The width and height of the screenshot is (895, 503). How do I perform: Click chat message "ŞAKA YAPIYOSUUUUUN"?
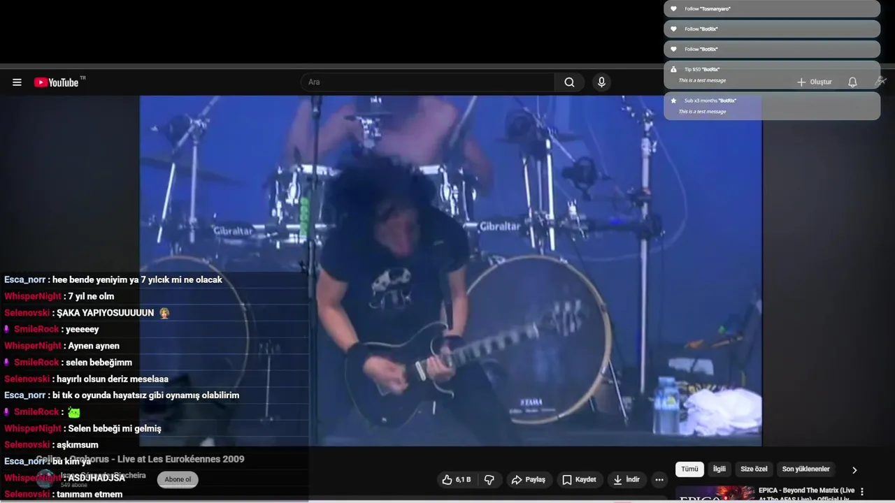click(105, 313)
